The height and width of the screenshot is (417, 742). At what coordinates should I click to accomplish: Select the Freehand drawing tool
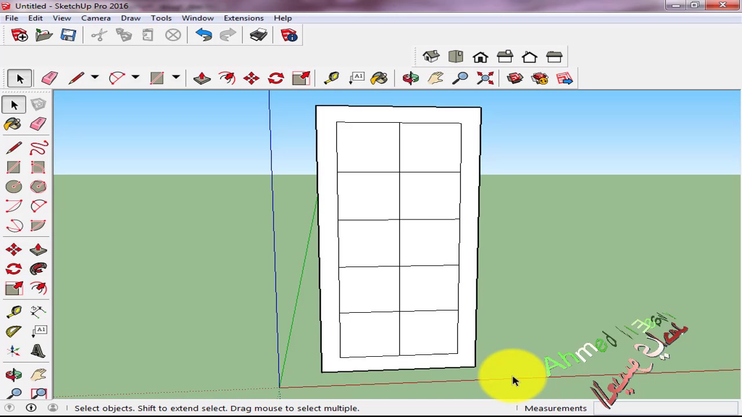(x=38, y=148)
